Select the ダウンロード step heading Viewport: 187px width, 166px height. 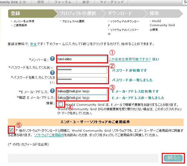[120, 13]
